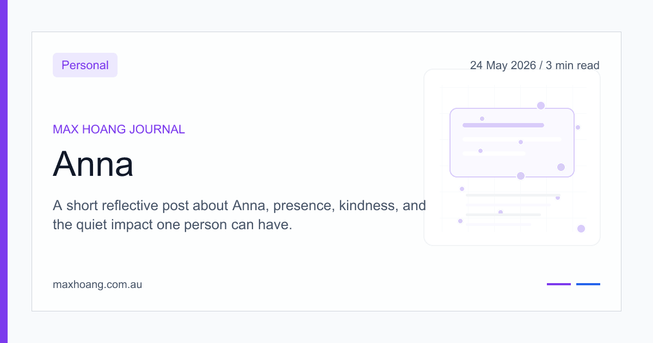Click the gray text lines under lavender card
This screenshot has height=343, width=653.
tap(513, 210)
